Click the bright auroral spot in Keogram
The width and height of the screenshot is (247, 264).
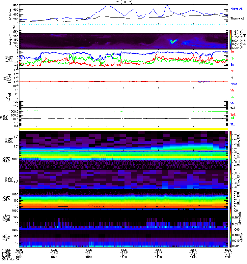(172, 41)
